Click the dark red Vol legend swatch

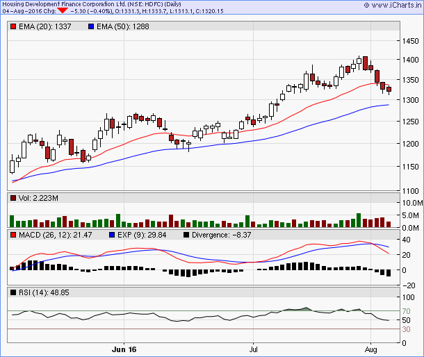[13, 198]
